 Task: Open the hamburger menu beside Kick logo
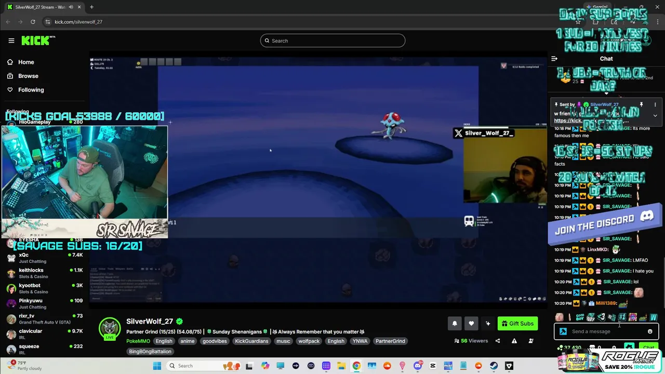[11, 41]
